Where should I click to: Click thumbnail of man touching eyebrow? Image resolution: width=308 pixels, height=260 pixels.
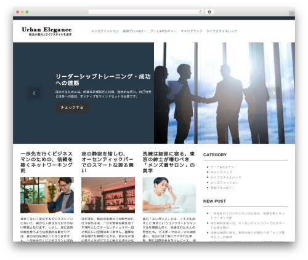point(169,195)
